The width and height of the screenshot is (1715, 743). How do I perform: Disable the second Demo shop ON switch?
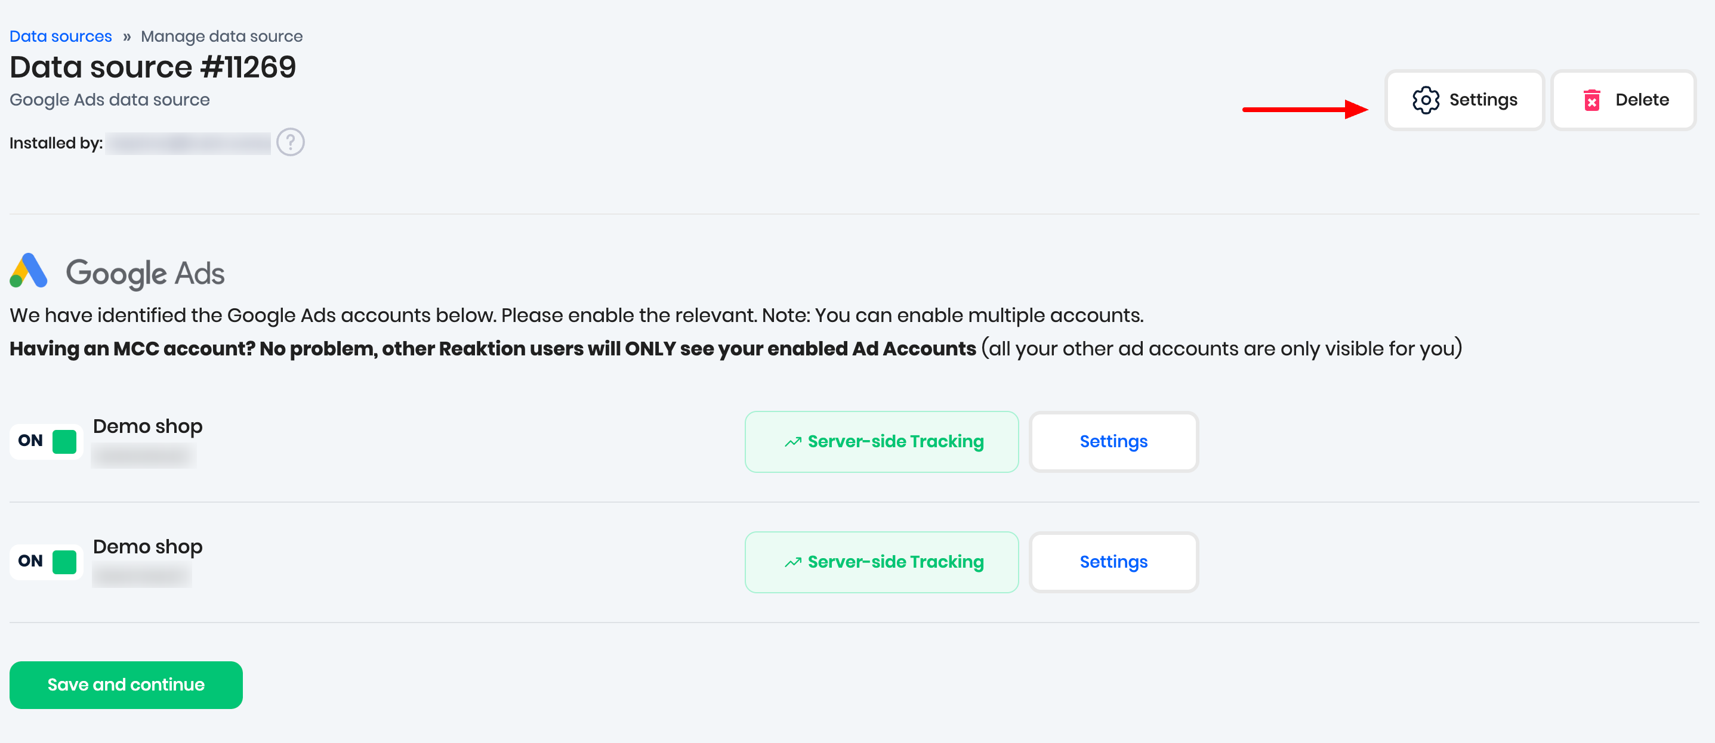click(x=47, y=561)
